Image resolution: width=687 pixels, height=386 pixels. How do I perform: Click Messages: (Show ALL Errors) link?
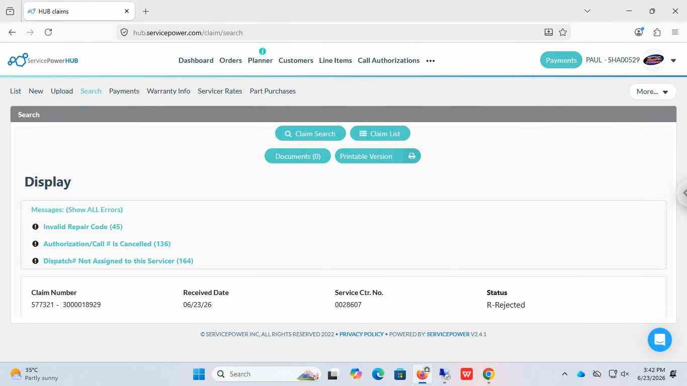point(77,210)
